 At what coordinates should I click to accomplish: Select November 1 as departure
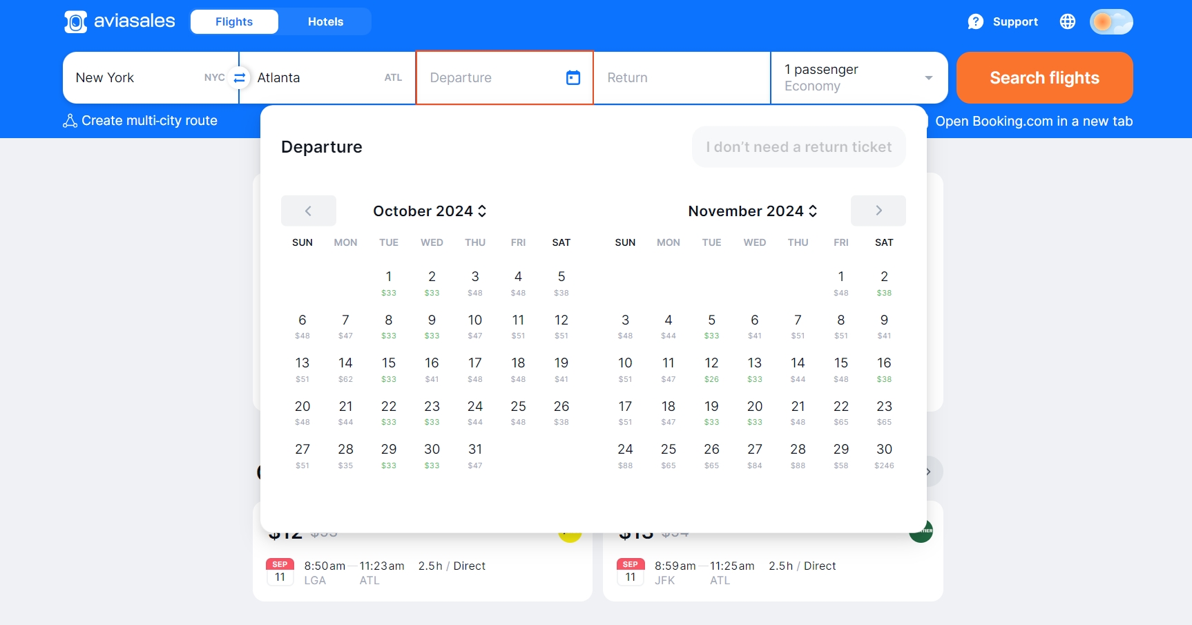[x=841, y=283]
